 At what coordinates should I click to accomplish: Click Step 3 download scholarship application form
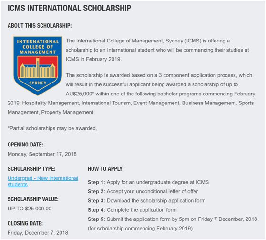point(146,200)
